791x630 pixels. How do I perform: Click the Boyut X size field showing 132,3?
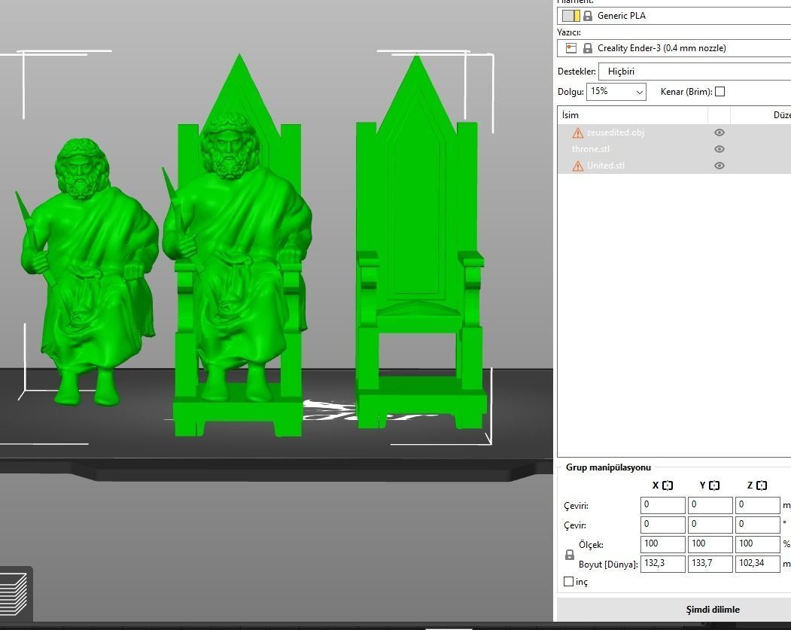tap(663, 564)
